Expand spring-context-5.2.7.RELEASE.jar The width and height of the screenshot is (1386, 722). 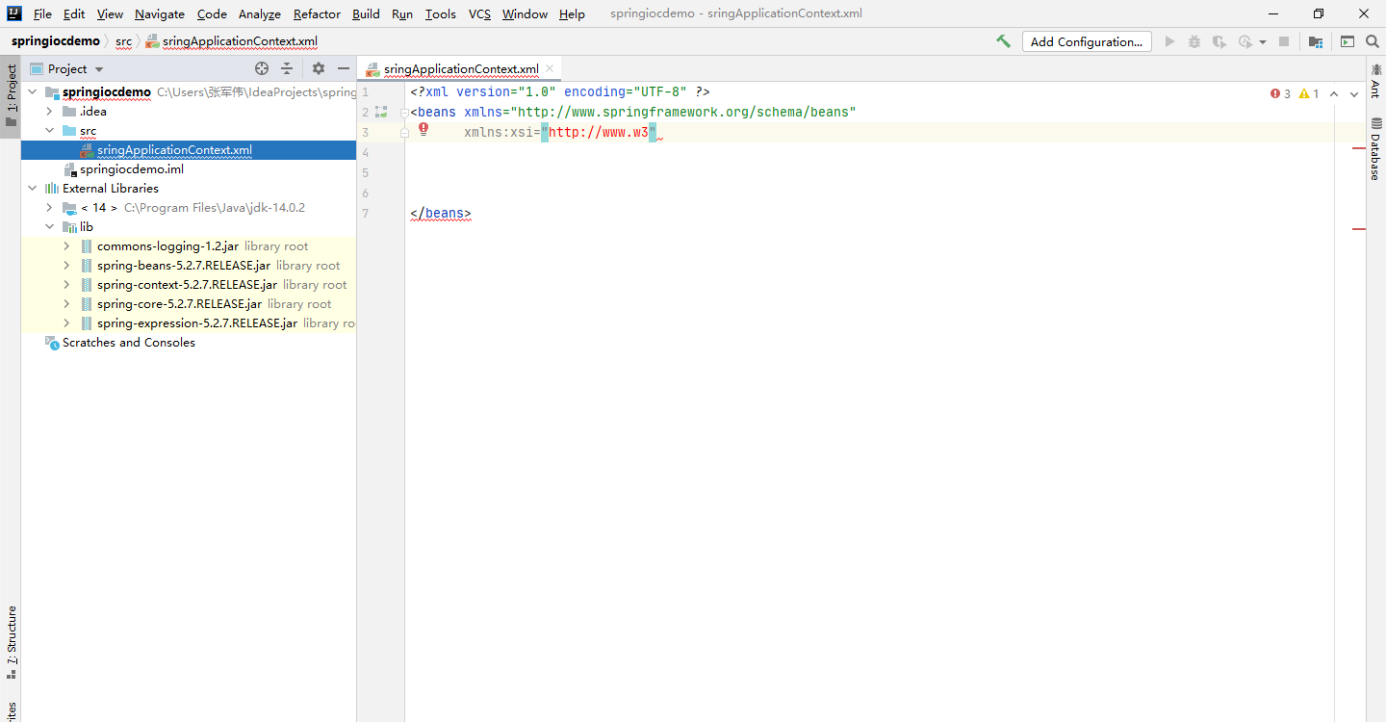coord(66,285)
